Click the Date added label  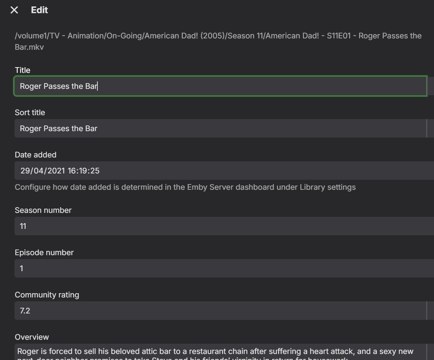point(36,155)
